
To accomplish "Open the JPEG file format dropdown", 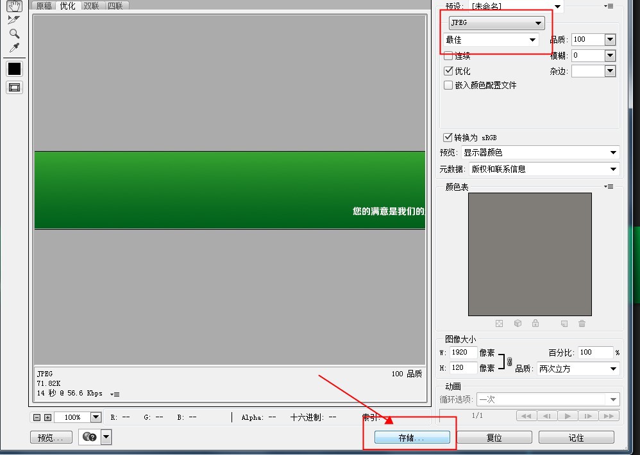I will click(497, 23).
